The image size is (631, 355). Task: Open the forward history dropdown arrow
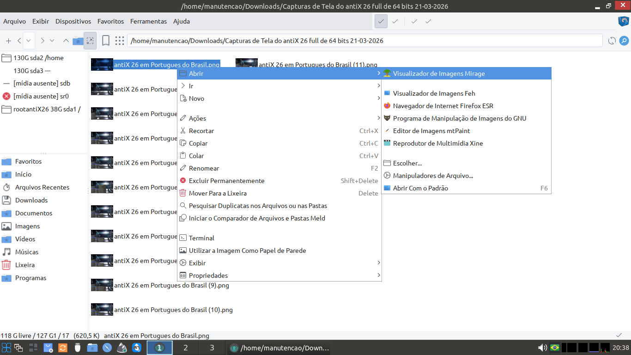tap(52, 41)
